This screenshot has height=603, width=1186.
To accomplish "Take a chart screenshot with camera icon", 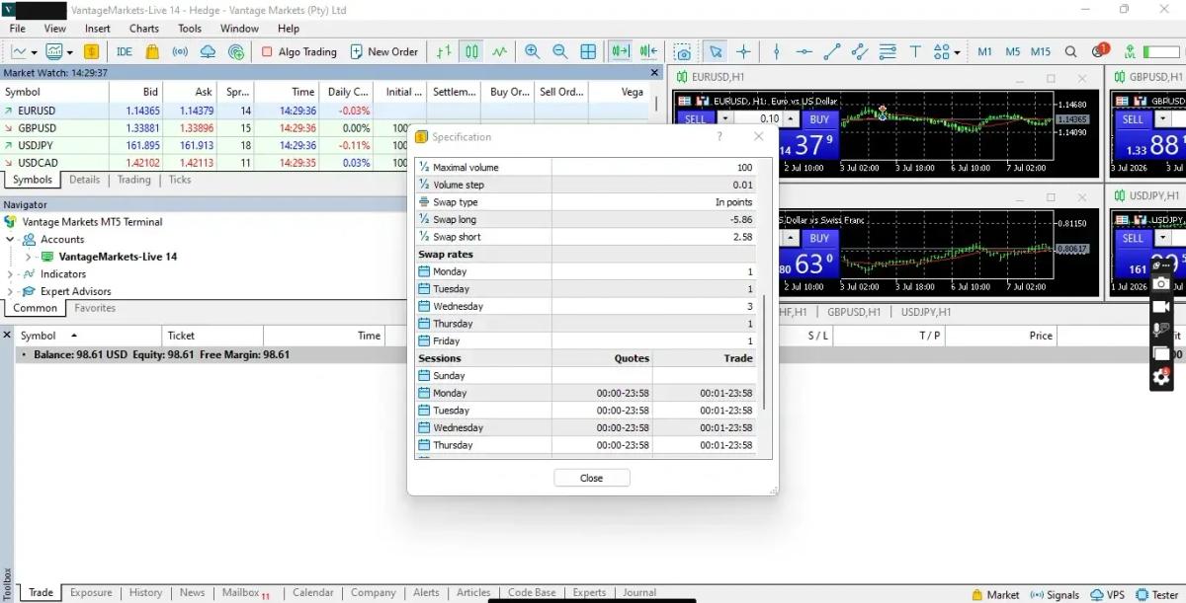I will [x=683, y=51].
